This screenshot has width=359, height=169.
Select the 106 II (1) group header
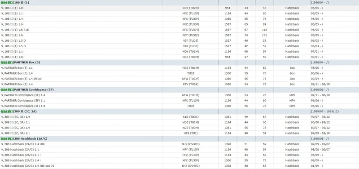coord(15,3)
